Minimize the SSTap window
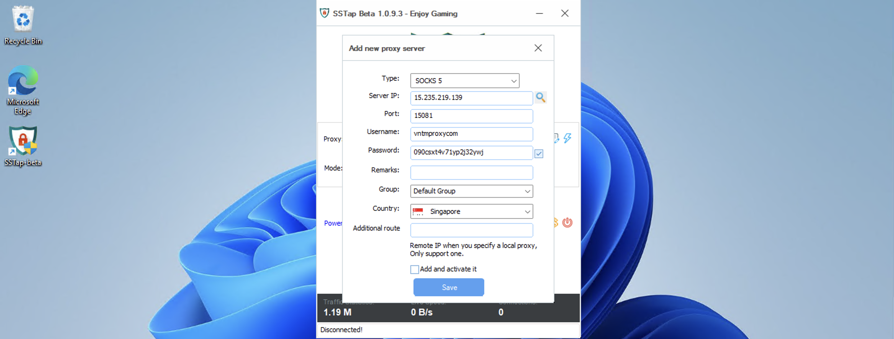Image resolution: width=894 pixels, height=339 pixels. (539, 14)
